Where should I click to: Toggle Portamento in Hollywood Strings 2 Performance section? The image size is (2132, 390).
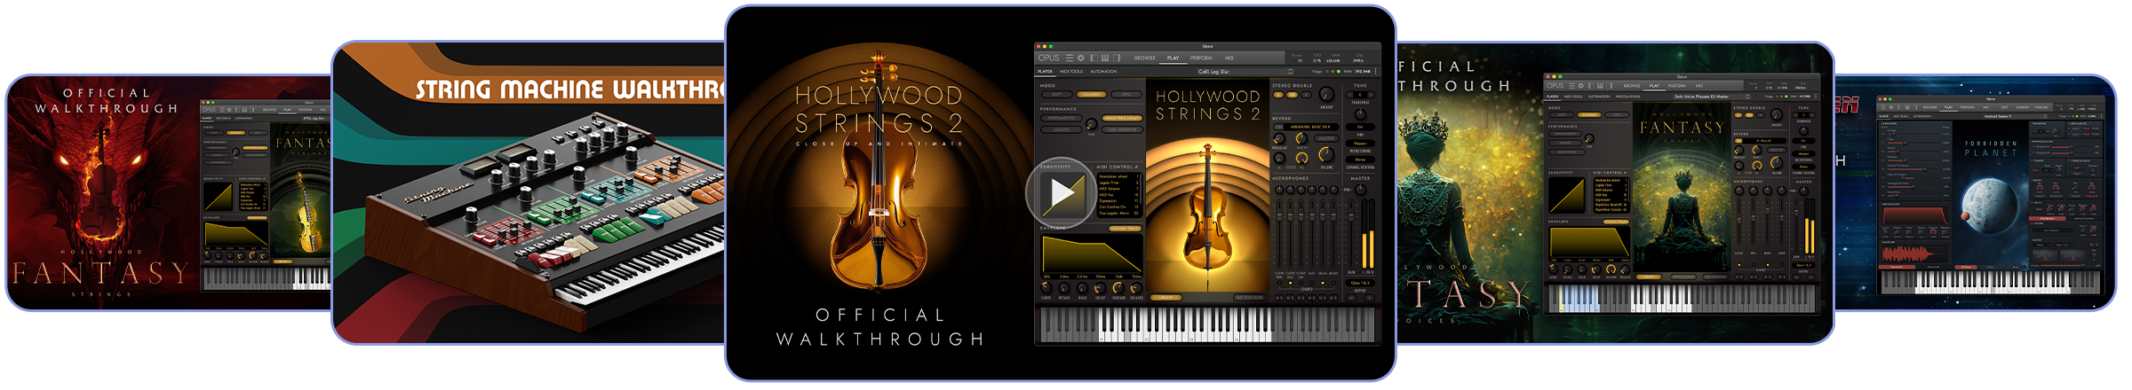(x=1061, y=118)
